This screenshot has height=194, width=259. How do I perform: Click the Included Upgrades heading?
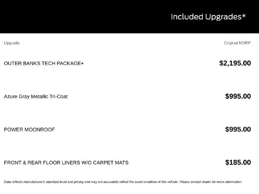[x=208, y=17]
